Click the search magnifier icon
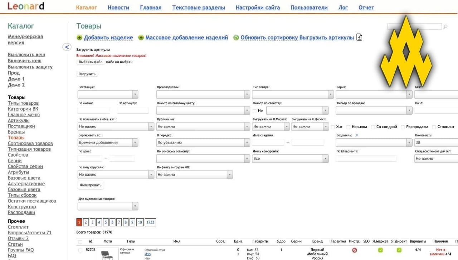The height and width of the screenshot is (260, 458). [x=445, y=27]
